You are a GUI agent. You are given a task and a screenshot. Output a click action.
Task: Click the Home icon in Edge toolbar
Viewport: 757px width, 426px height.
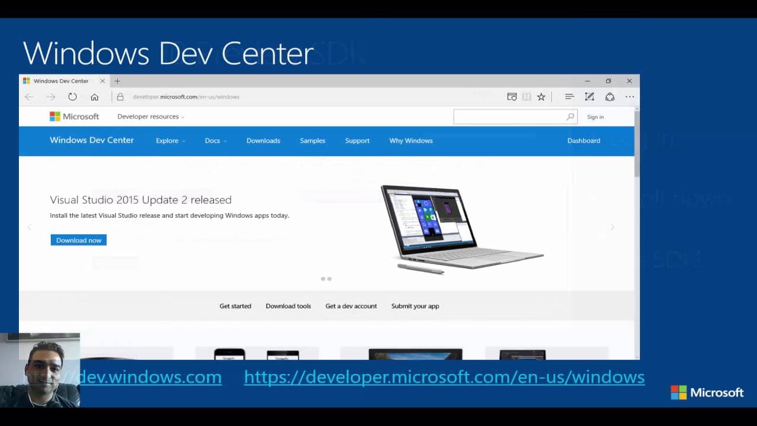point(95,97)
